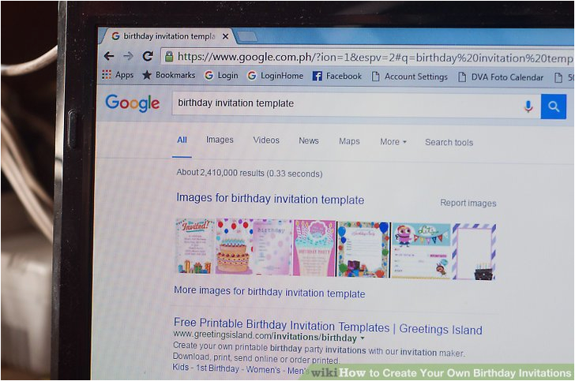Start voice search with microphone icon
Image resolution: width=575 pixels, height=381 pixels.
click(528, 106)
